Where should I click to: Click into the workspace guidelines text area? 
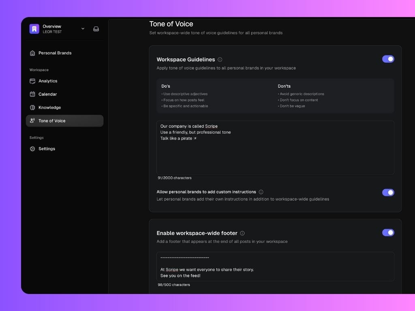tap(275, 154)
